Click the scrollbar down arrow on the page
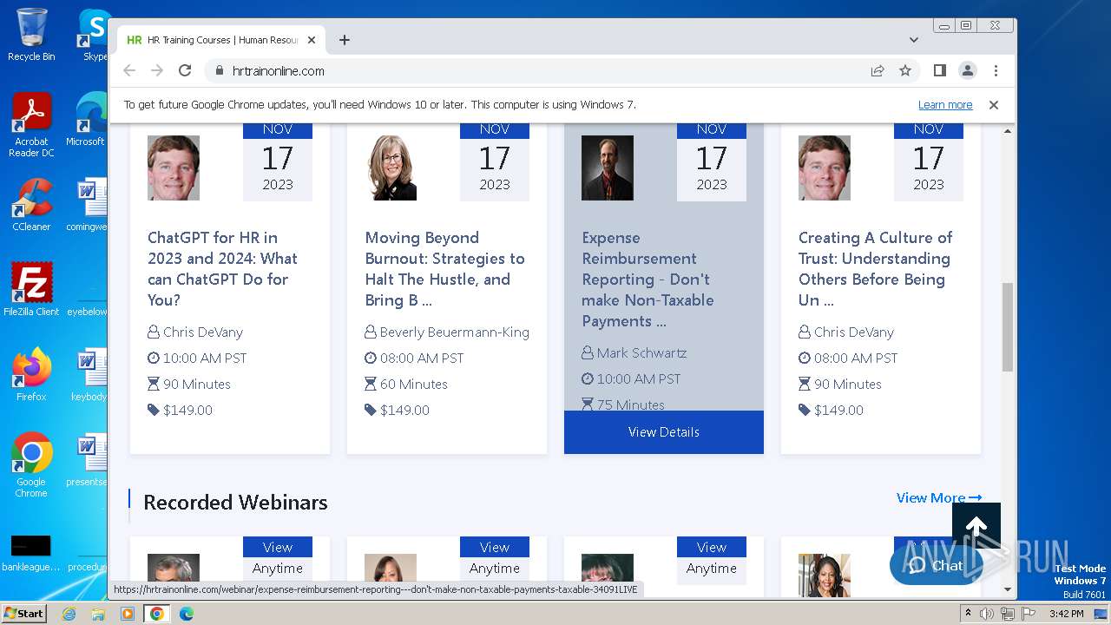 point(1008,589)
